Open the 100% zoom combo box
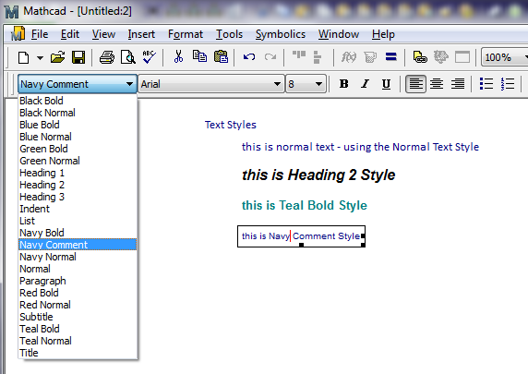This screenshot has height=374, width=528. click(504, 57)
